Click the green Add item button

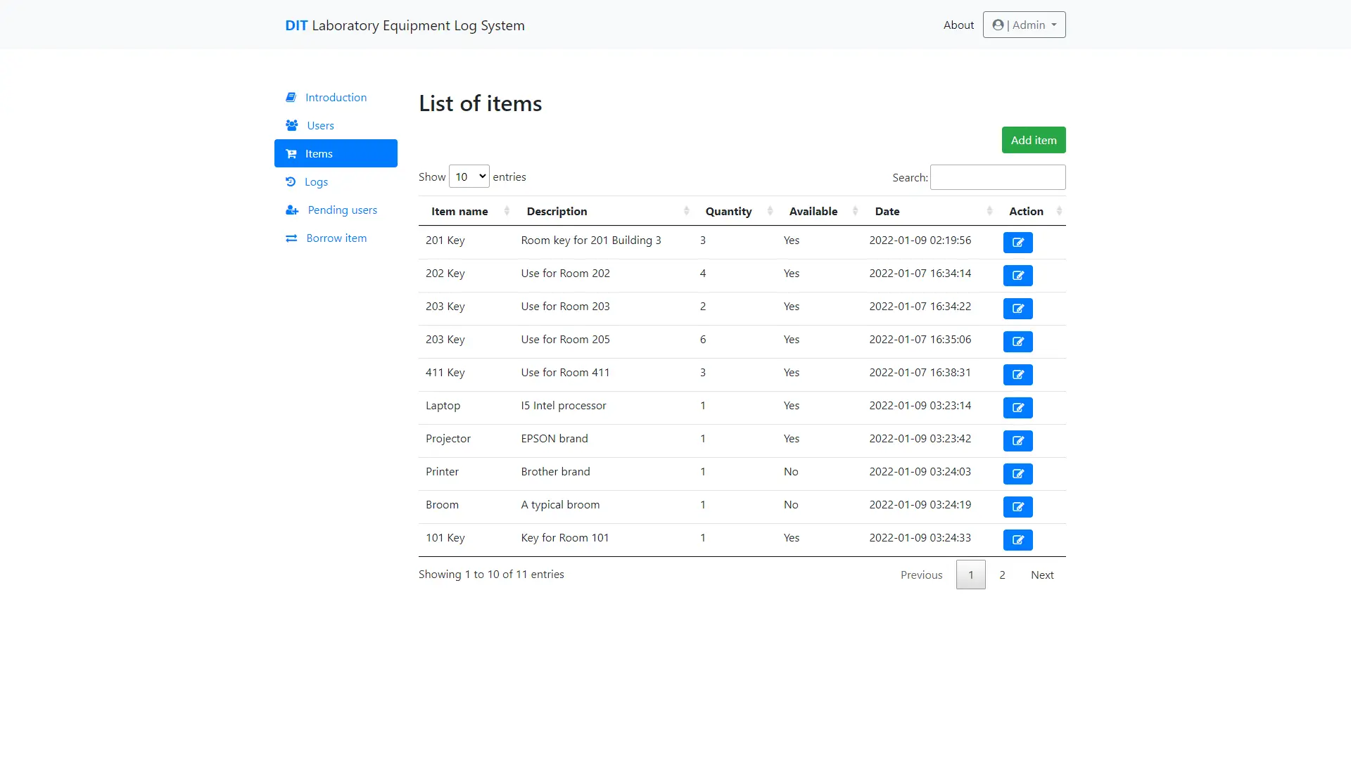coord(1033,140)
